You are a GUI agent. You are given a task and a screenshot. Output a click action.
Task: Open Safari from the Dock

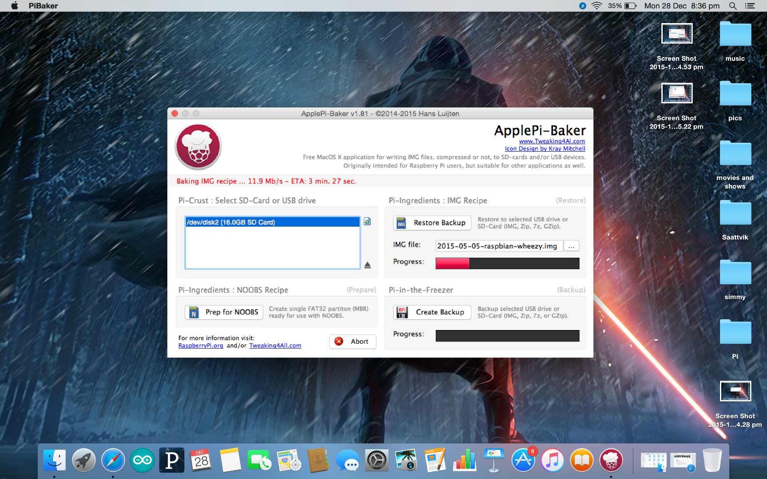[x=113, y=460]
